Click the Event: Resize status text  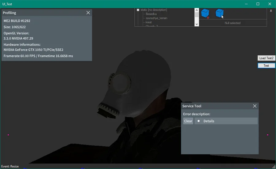(10, 166)
